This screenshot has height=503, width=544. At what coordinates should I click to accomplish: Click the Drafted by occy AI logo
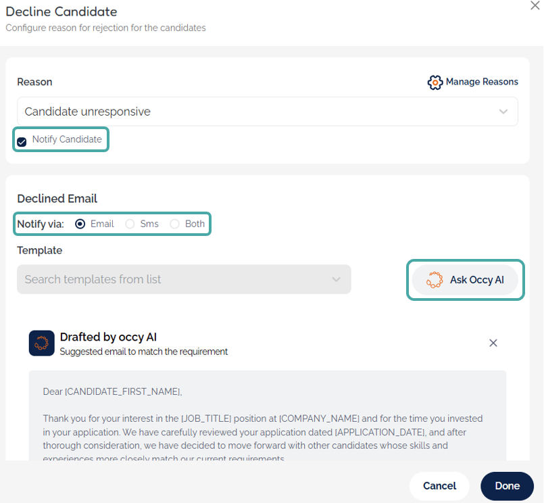(41, 343)
